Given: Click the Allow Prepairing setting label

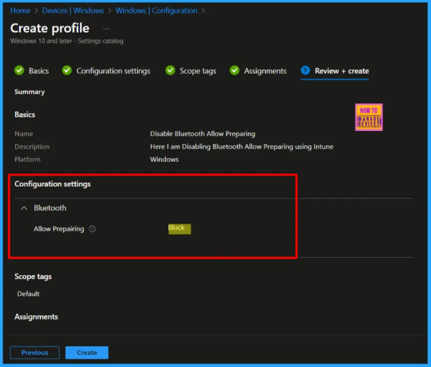Looking at the screenshot, I should coord(59,229).
